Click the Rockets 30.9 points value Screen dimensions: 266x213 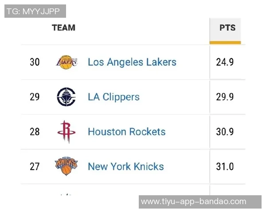click(x=225, y=132)
